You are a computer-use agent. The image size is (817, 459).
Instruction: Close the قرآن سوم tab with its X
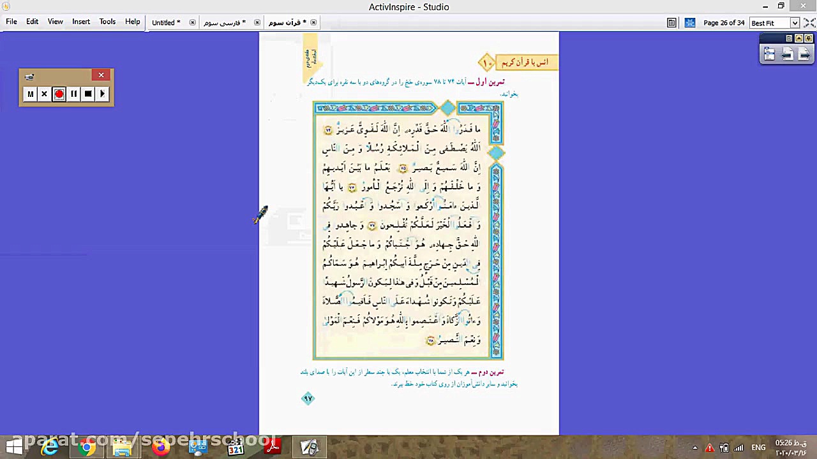(x=313, y=22)
